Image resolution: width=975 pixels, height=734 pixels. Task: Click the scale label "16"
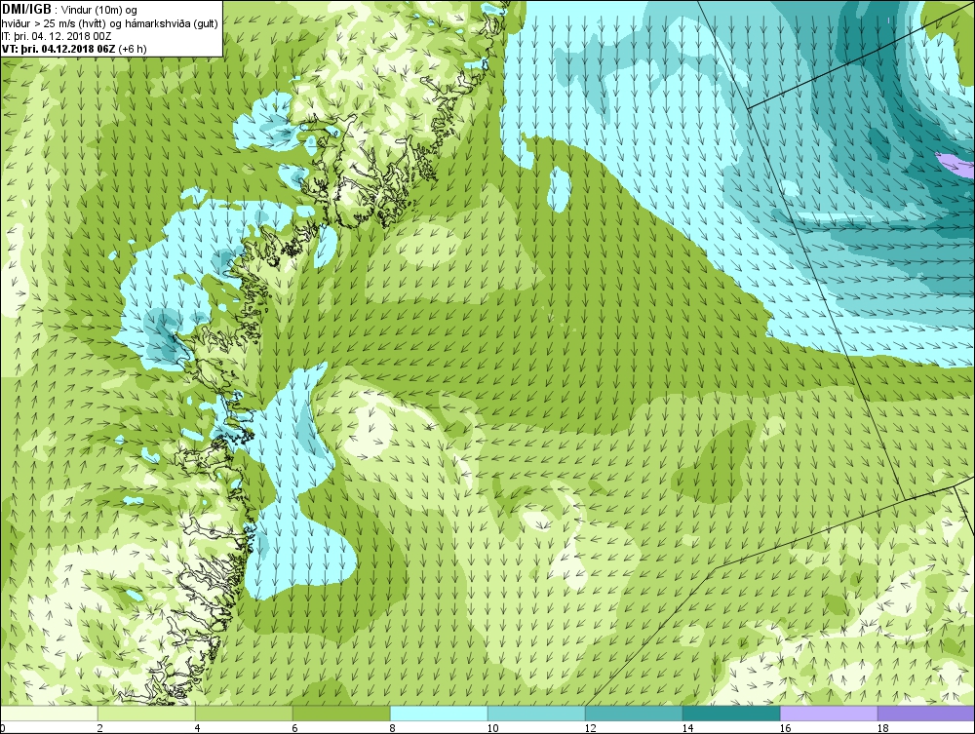click(x=785, y=728)
